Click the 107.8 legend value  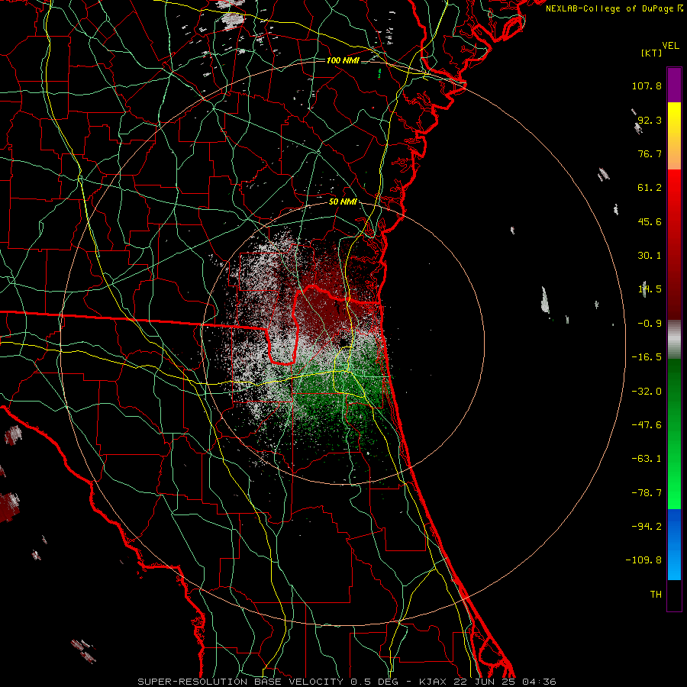coord(647,85)
